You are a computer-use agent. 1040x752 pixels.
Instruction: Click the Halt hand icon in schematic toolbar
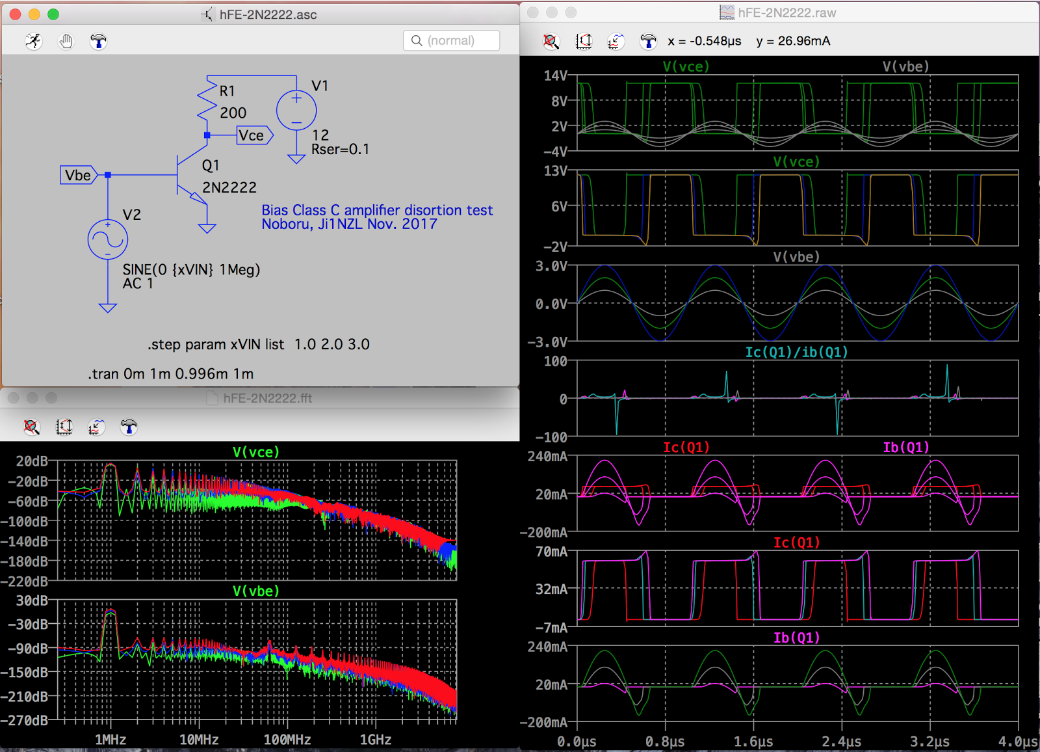point(66,42)
